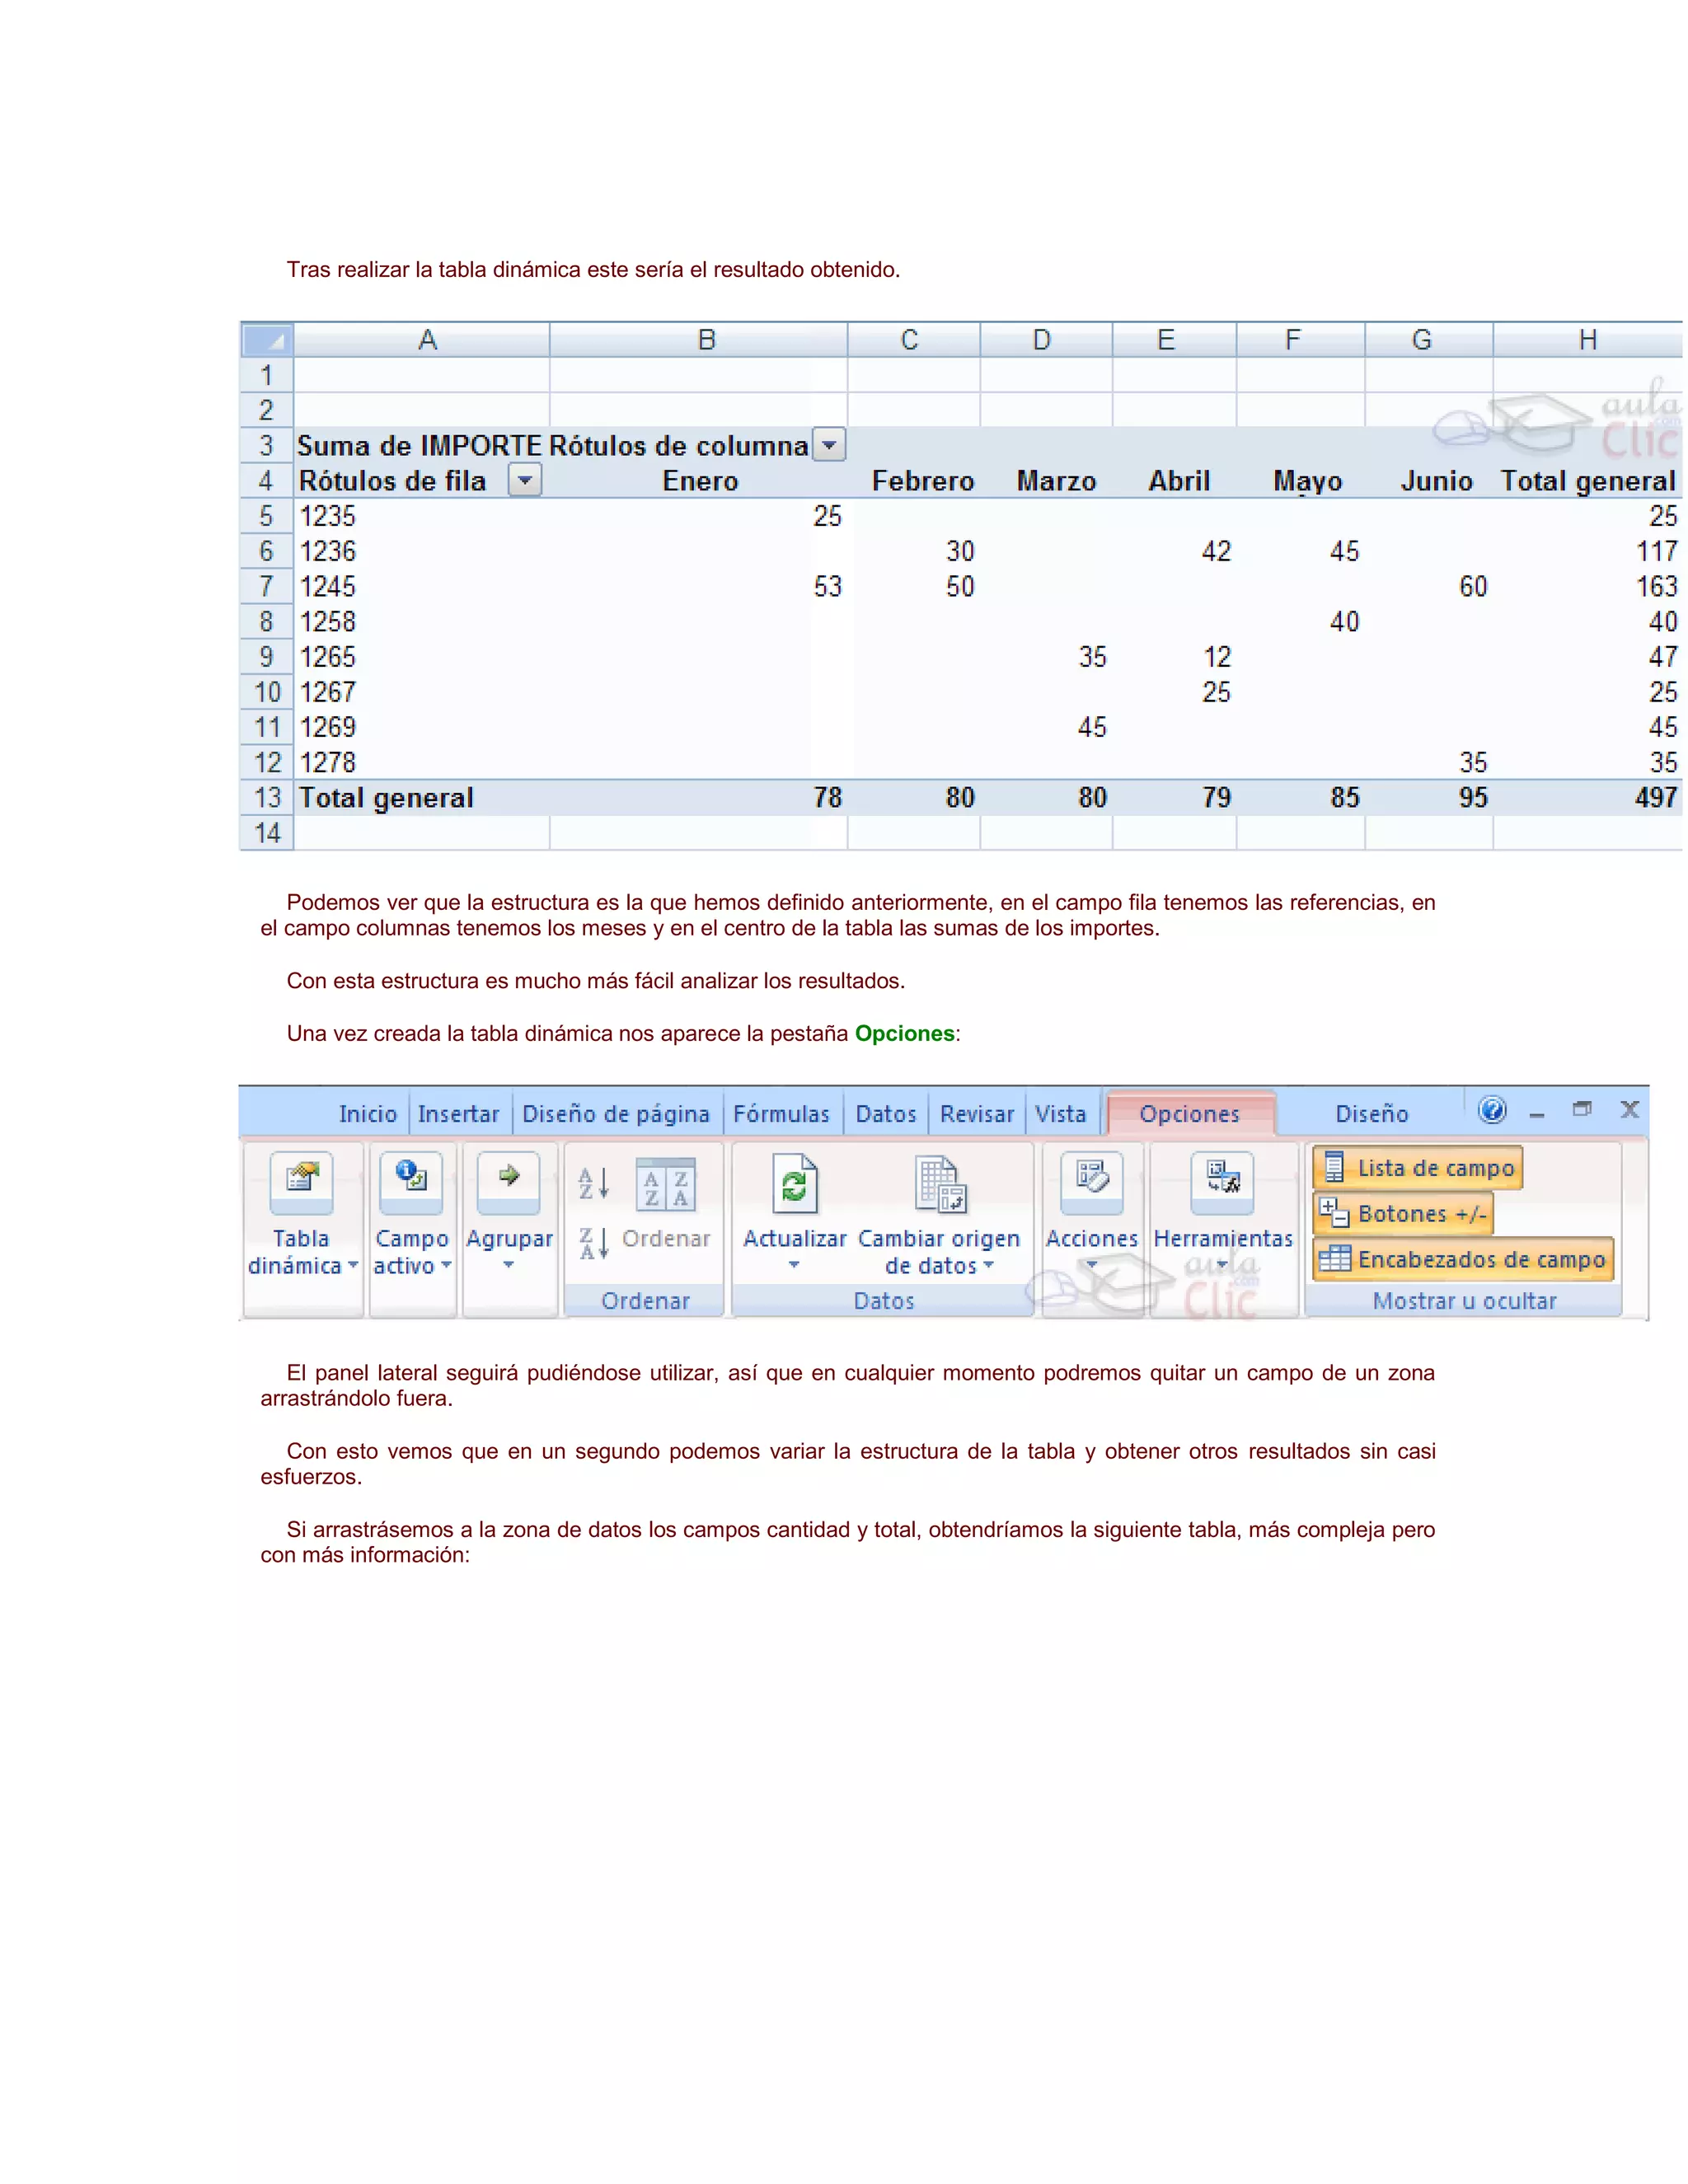Click the Agrupar arrow icon
Image resolution: width=1688 pixels, height=2184 pixels.
pos(508,1181)
